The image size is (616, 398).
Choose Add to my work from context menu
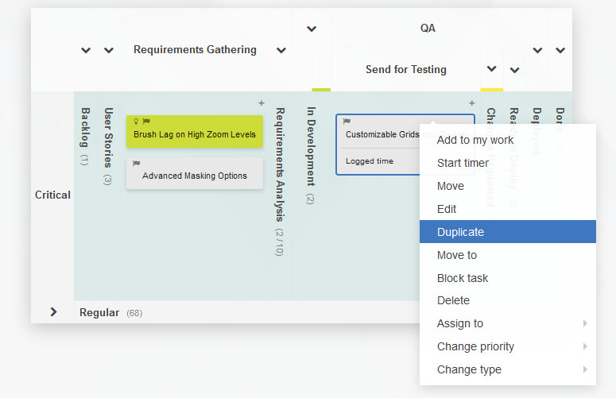coord(508,140)
